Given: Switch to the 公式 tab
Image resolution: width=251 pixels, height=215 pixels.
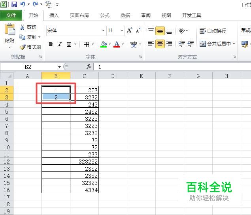Looking at the screenshot, I should [x=105, y=15].
